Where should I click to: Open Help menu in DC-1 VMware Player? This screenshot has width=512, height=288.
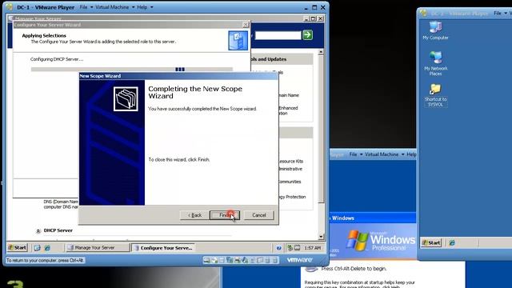point(142,7)
